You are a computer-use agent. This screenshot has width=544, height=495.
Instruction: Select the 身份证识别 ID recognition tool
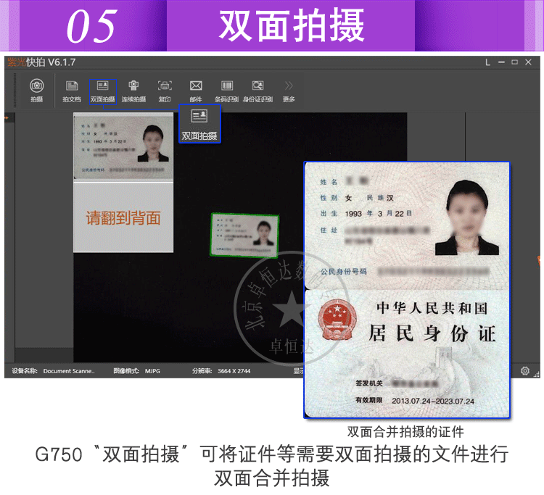pyautogui.click(x=257, y=91)
